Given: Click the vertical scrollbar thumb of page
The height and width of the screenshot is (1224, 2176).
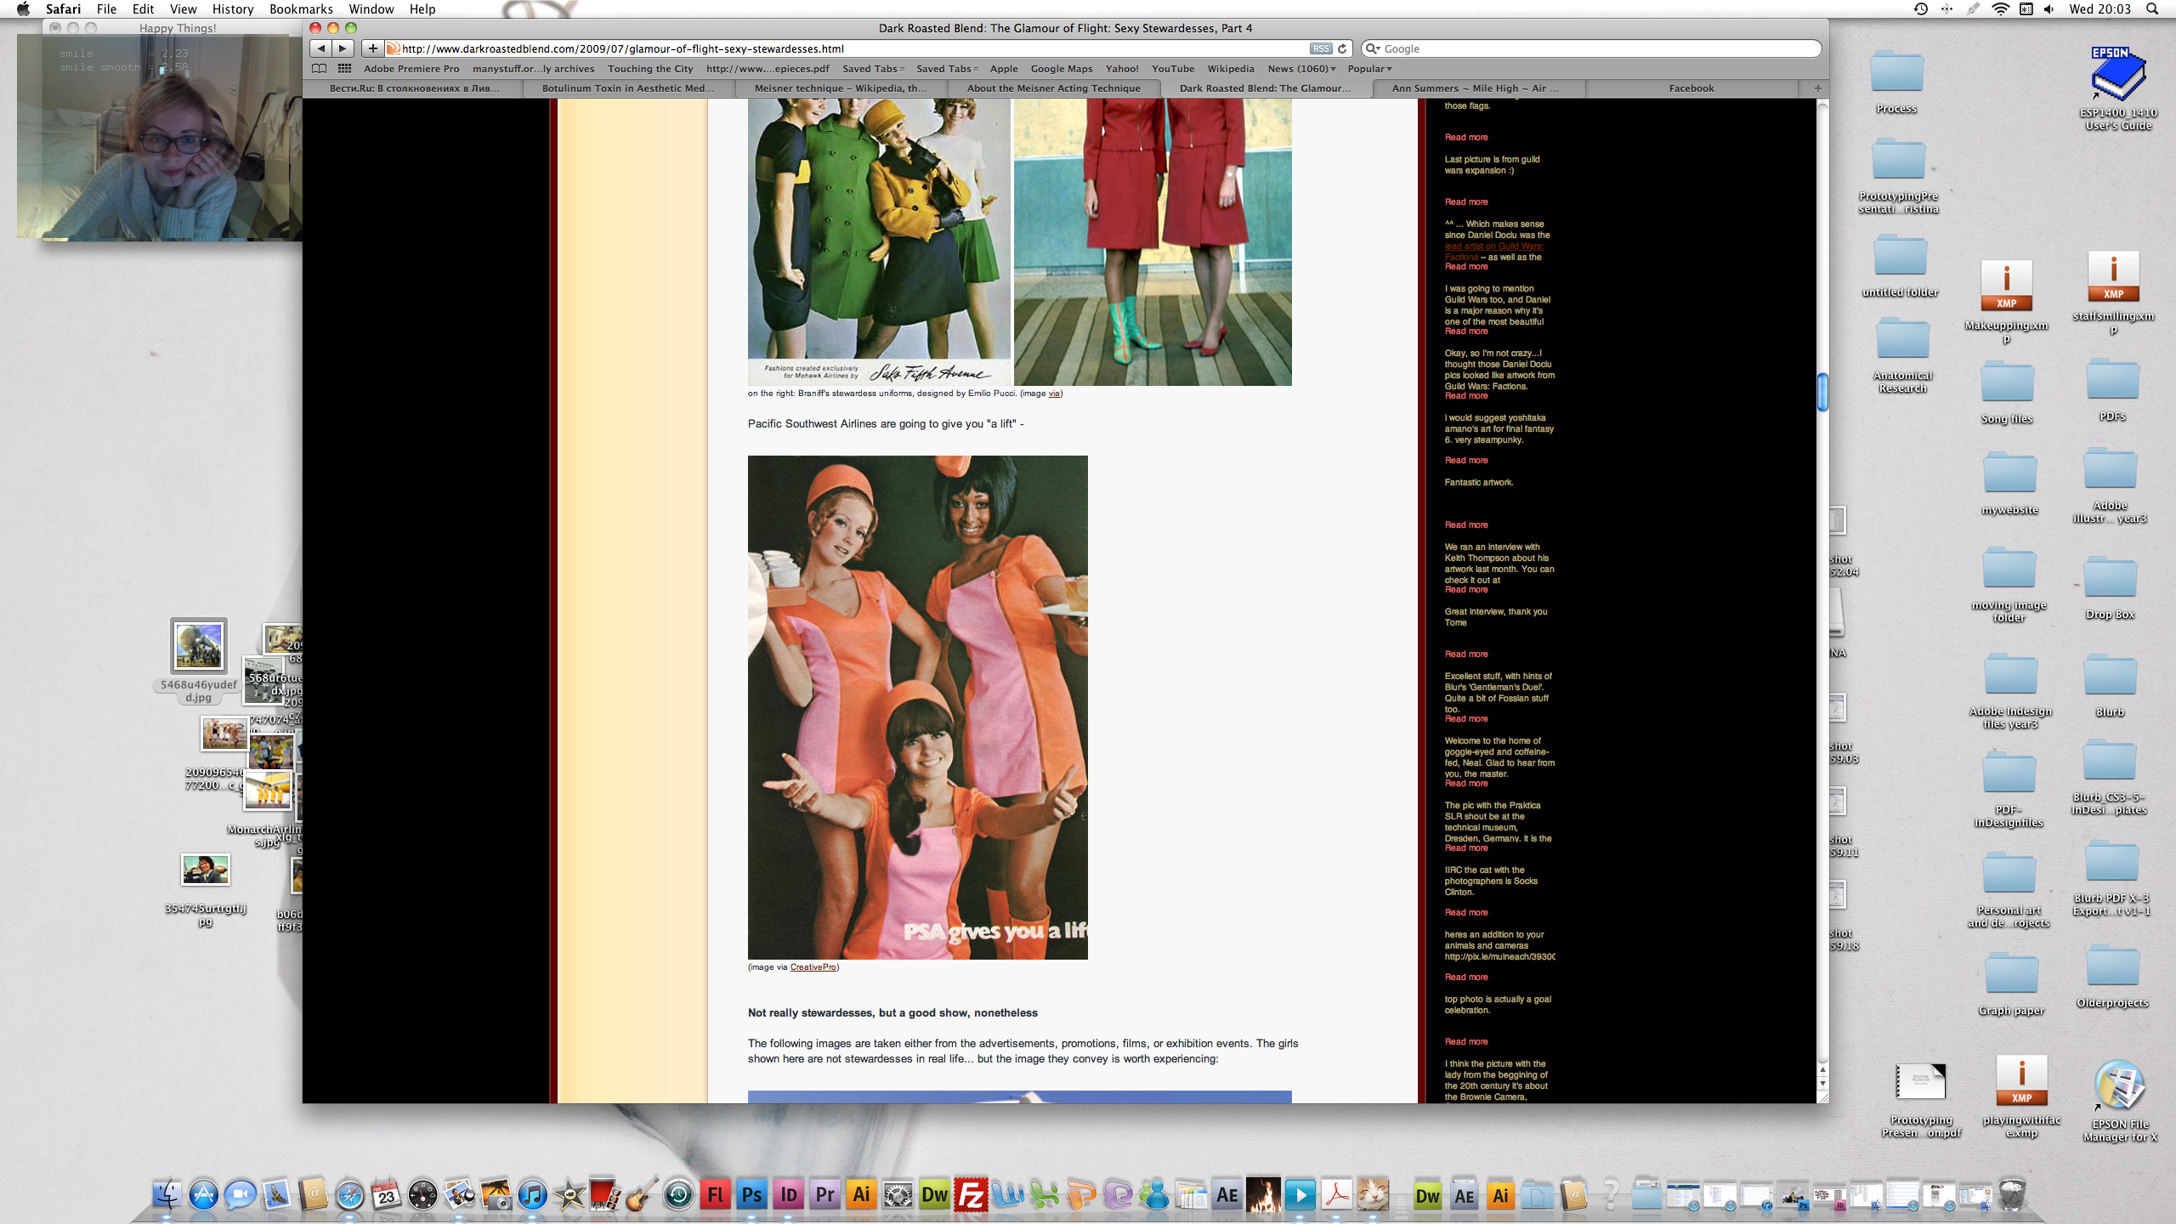Looking at the screenshot, I should pos(1822,392).
